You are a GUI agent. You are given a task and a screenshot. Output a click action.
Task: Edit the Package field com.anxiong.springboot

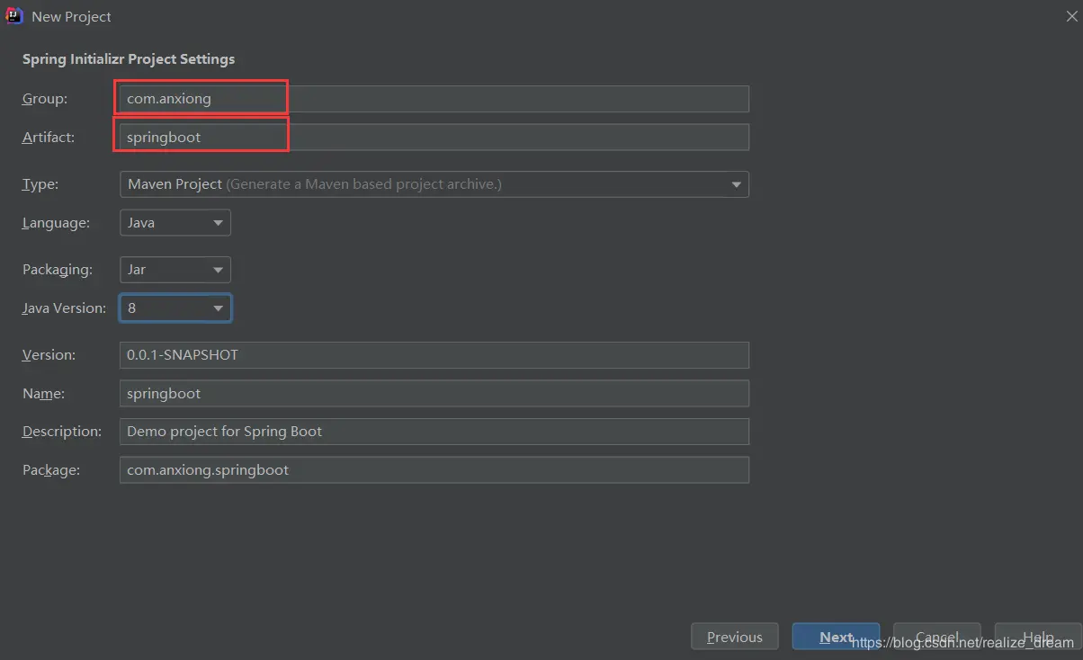coord(434,470)
